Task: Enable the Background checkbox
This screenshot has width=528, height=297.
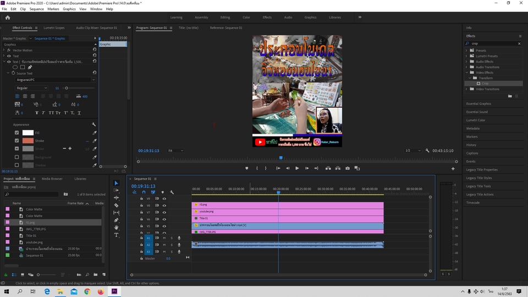Action: tap(17, 157)
